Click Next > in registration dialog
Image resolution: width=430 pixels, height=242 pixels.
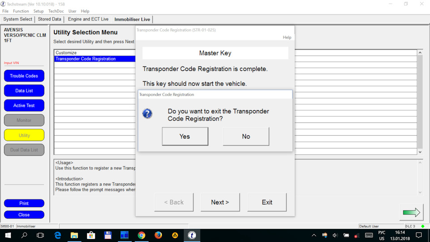tap(220, 202)
